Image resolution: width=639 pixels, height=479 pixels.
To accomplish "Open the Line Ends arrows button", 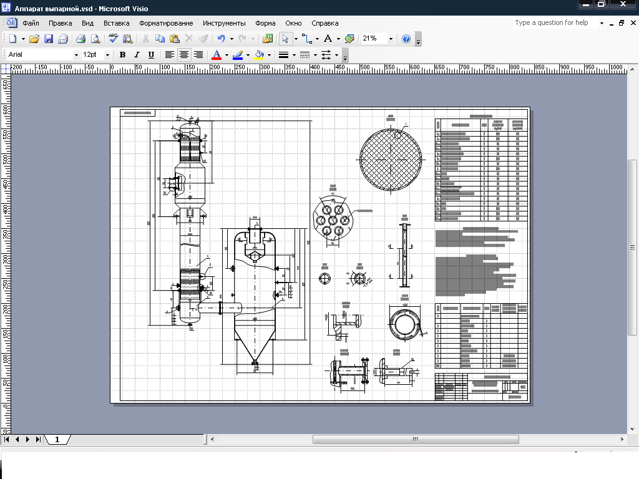I will pyautogui.click(x=326, y=55).
